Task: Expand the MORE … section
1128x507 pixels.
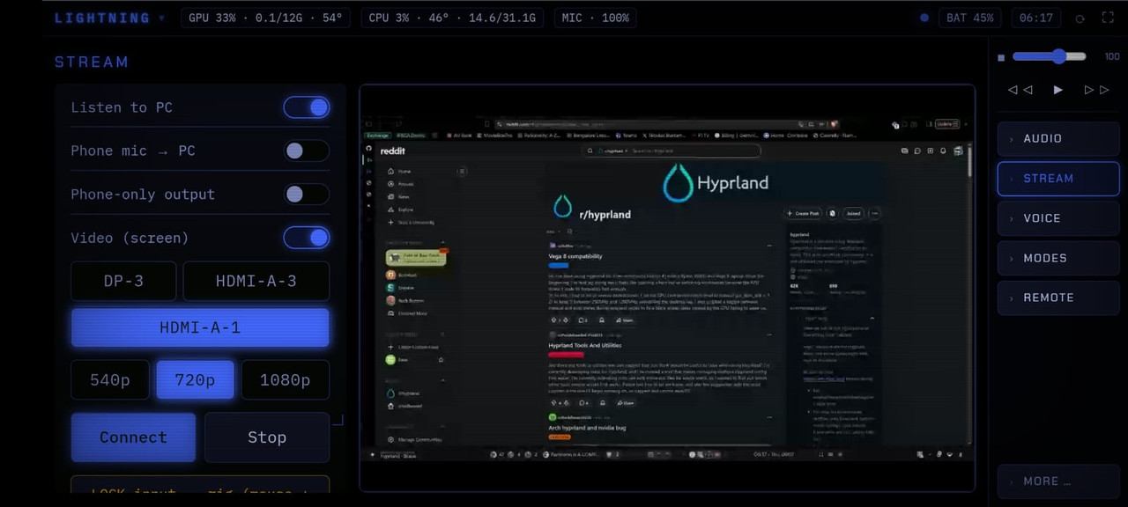Action: point(1058,481)
